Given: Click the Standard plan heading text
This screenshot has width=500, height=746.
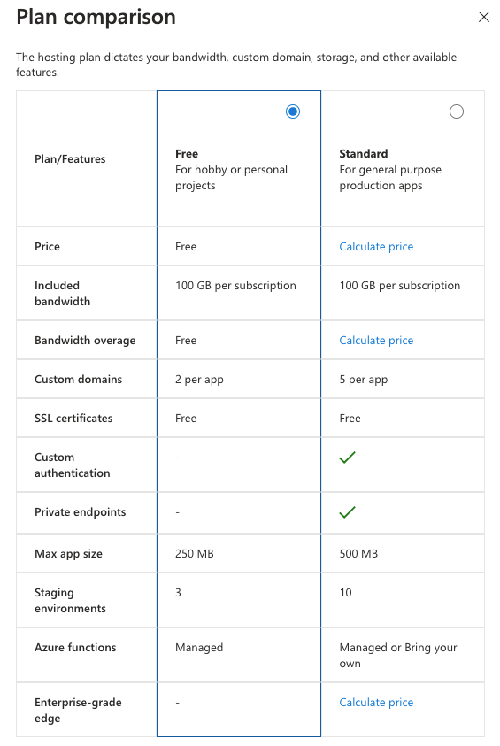Looking at the screenshot, I should (x=364, y=154).
